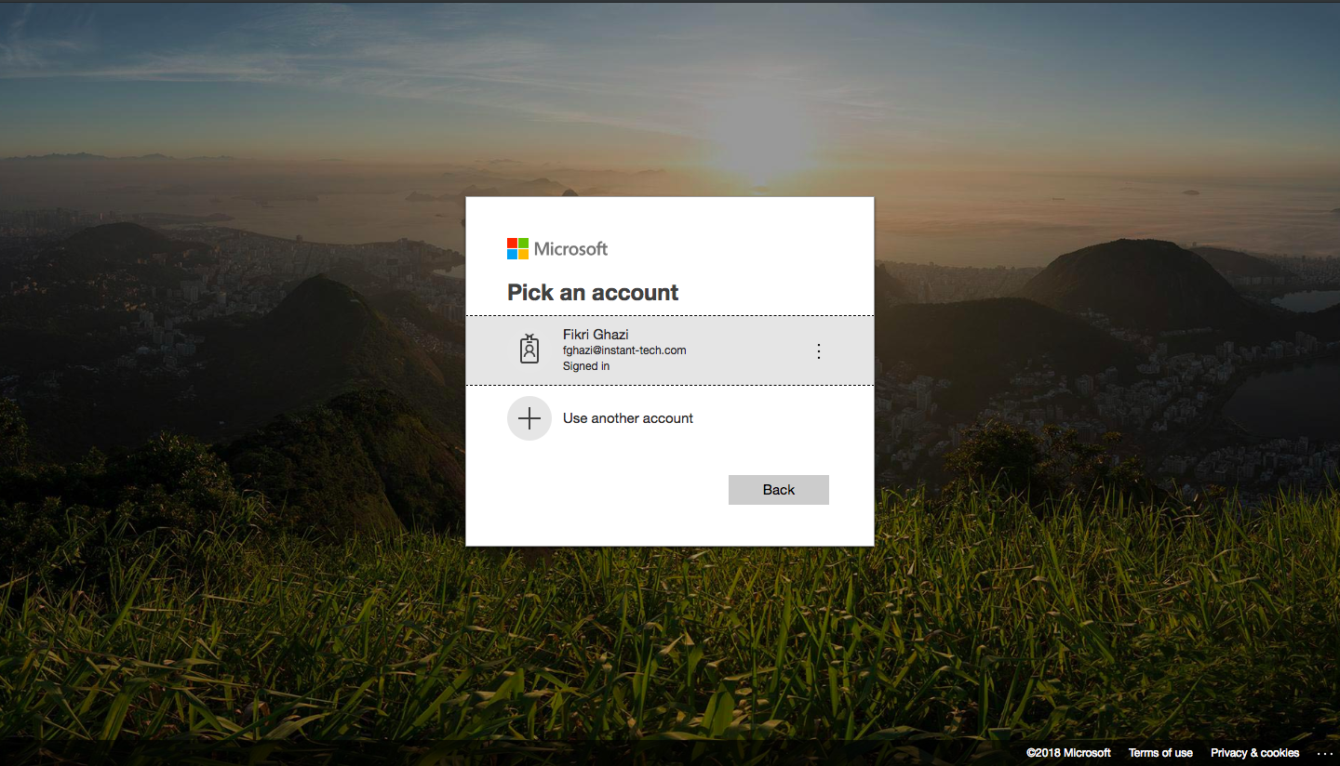1340x766 pixels.
Task: Click the Microsoft logo
Action: pyautogui.click(x=557, y=248)
